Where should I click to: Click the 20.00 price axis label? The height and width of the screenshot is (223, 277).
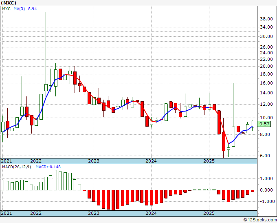coord(266,66)
